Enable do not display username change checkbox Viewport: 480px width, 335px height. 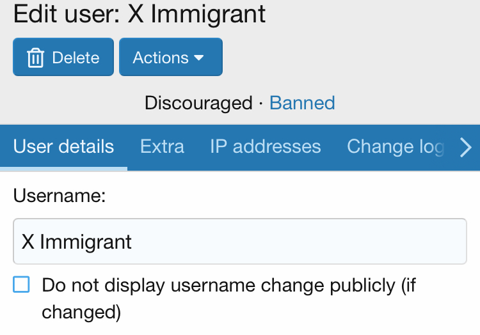[21, 284]
